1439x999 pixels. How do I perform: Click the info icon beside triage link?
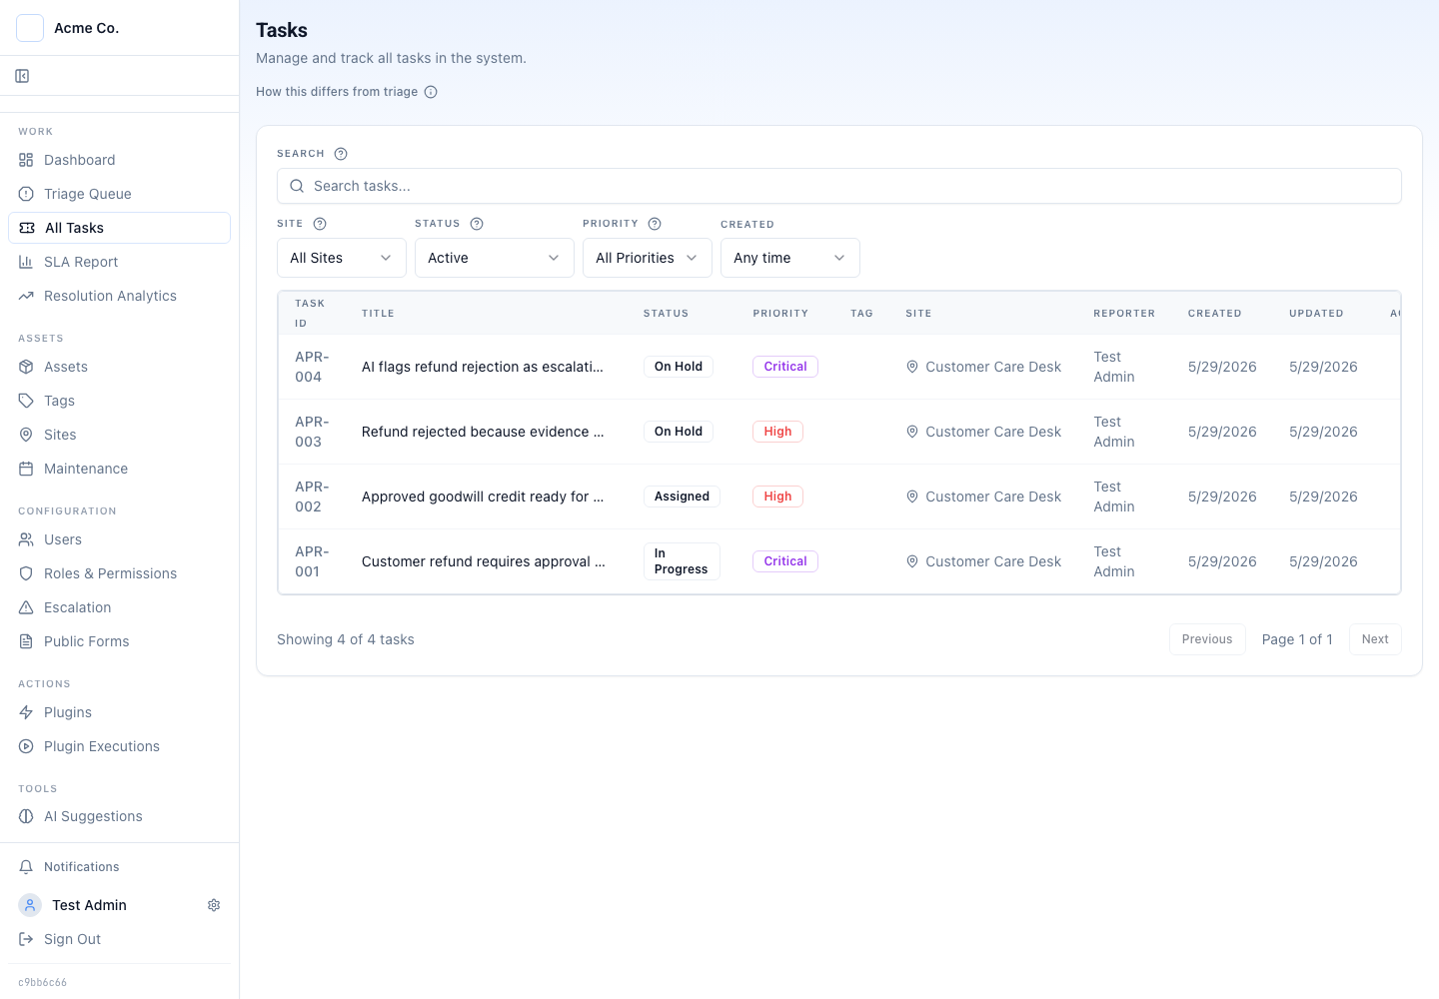click(431, 92)
